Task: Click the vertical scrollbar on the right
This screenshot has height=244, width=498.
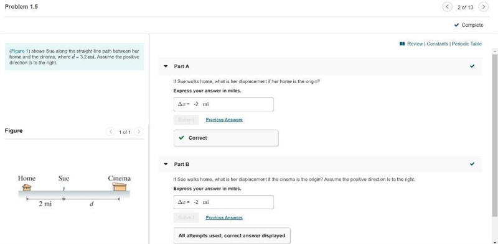Action: tap(495, 135)
